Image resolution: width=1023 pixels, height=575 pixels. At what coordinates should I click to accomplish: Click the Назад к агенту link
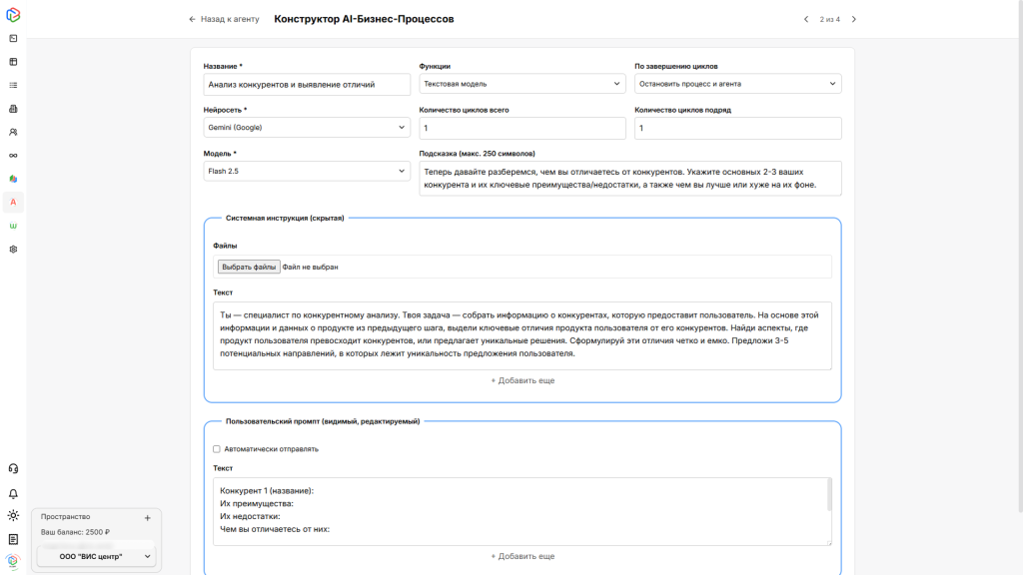point(224,19)
